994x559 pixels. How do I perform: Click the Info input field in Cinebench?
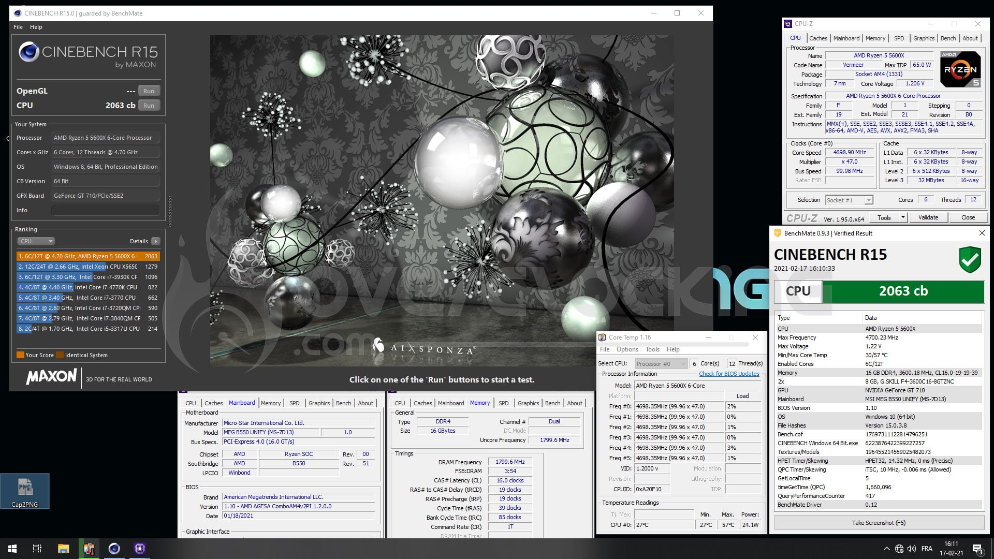tap(105, 210)
